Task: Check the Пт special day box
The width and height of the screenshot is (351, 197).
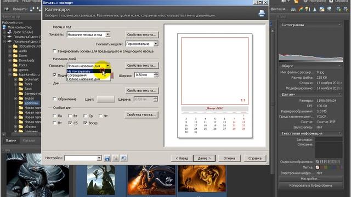Action: coord(54,123)
